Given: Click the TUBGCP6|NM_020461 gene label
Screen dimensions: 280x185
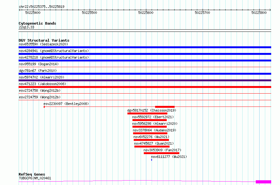Looking at the screenshot, I should click(x=35, y=178).
